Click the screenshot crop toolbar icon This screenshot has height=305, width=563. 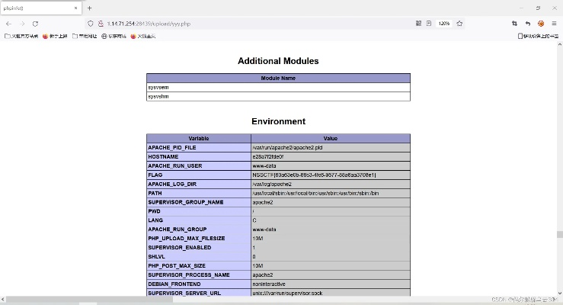[514, 24]
